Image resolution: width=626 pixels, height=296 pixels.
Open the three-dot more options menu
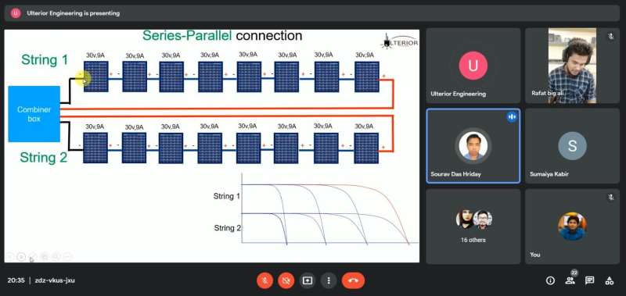[329, 281]
